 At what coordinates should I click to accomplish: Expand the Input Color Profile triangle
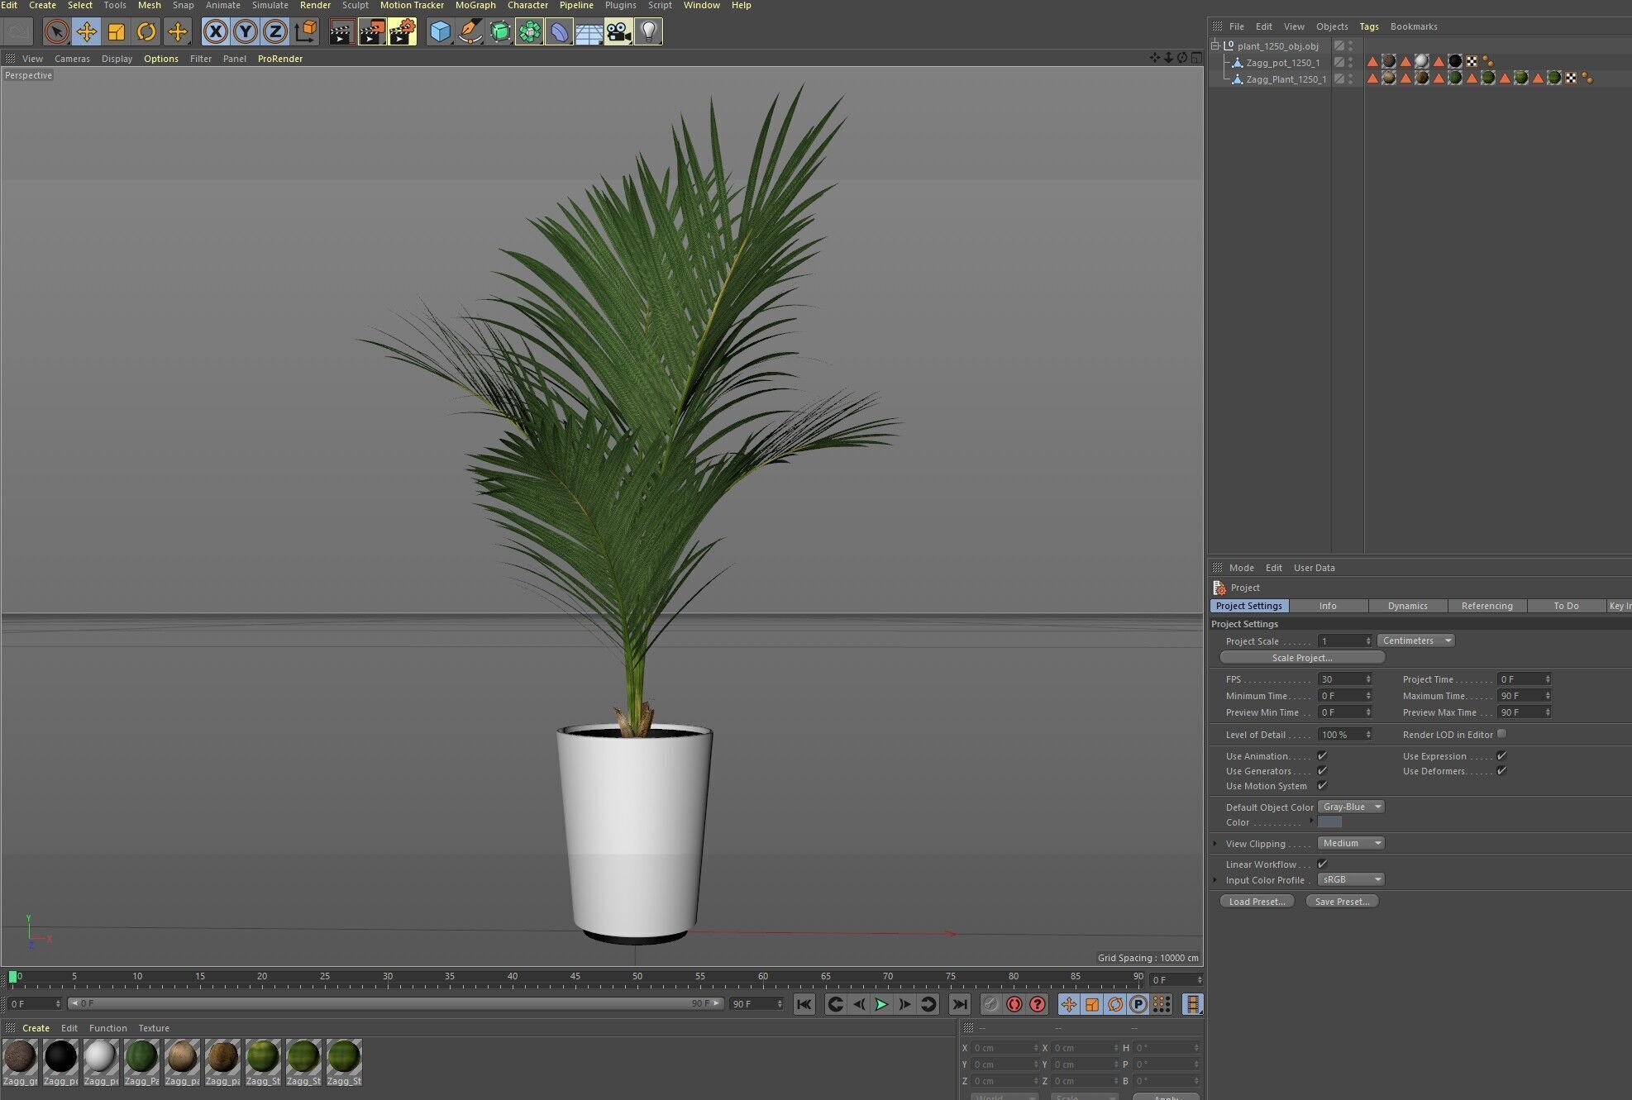1214,879
